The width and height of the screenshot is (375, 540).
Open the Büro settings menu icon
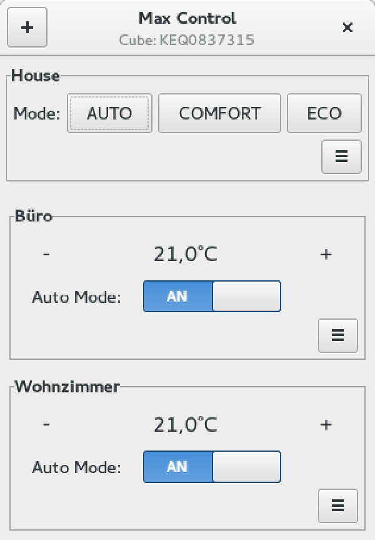pyautogui.click(x=337, y=335)
